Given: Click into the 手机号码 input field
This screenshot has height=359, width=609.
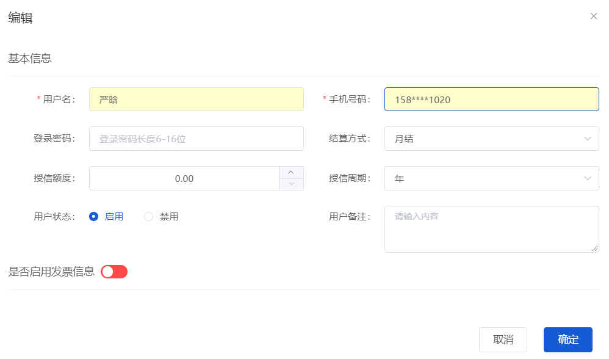Looking at the screenshot, I should (x=491, y=100).
